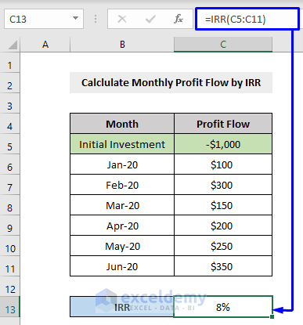Click the fill handle of cell C13
This screenshot has width=303, height=325.
272,316
